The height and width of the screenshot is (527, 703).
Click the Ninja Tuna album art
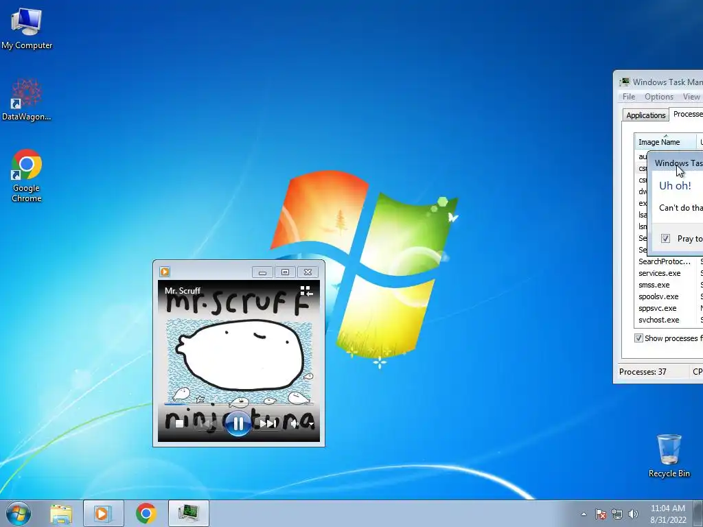point(239,361)
